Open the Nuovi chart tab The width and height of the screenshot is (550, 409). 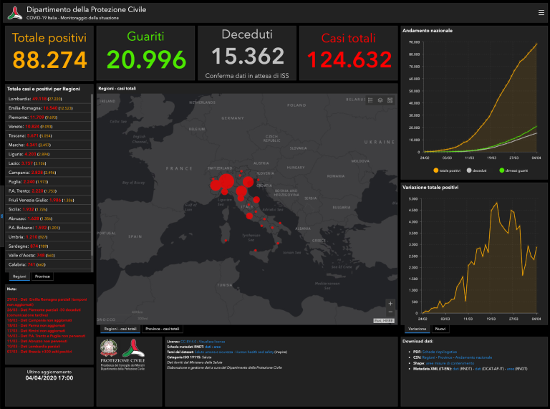pyautogui.click(x=441, y=329)
